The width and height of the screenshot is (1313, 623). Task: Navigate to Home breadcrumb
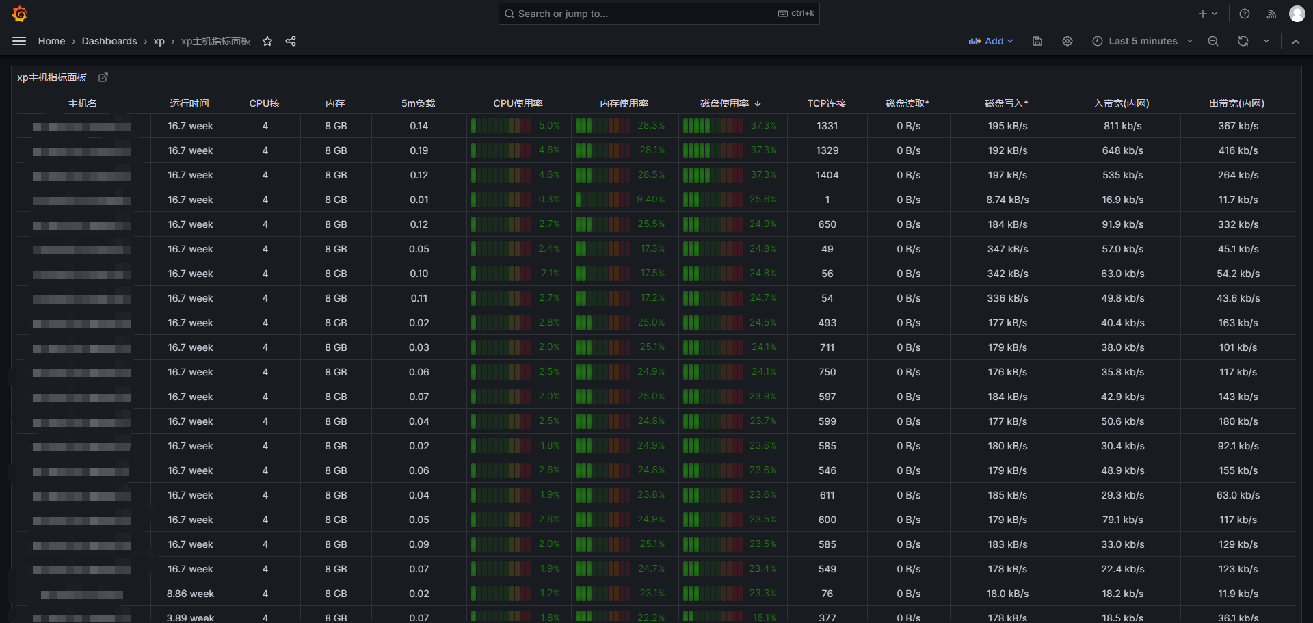[51, 41]
